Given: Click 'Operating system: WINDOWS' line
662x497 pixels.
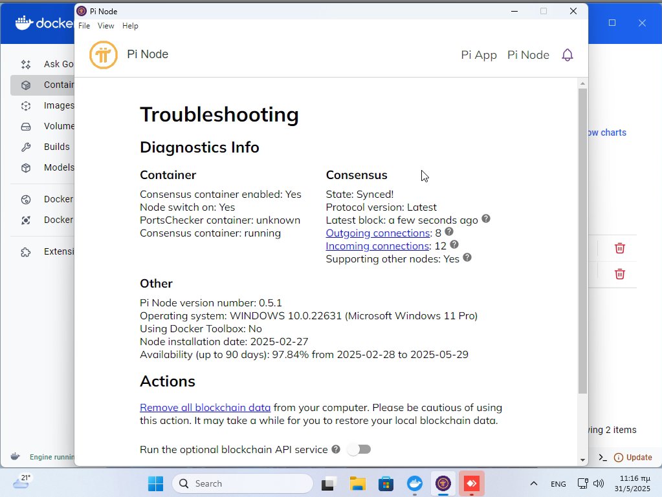Looking at the screenshot, I should point(309,316).
